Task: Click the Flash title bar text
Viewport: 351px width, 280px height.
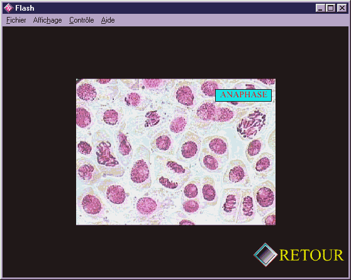Action: [x=25, y=8]
